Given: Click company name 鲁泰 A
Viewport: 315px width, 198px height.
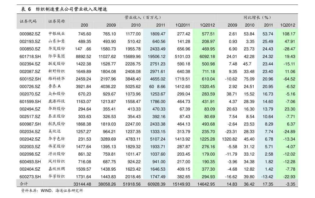Looking at the screenshot, I should point(54,86).
